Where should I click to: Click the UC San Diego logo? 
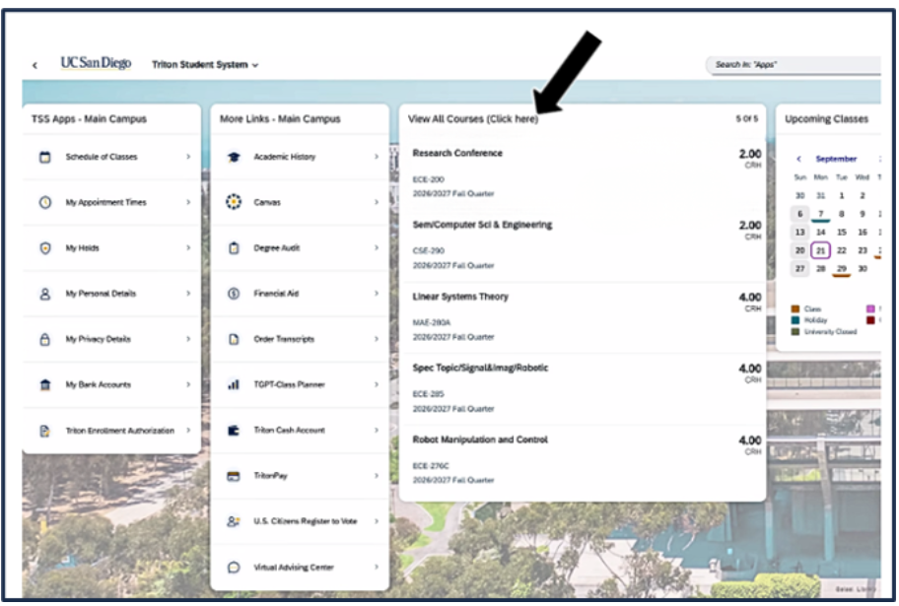96,63
